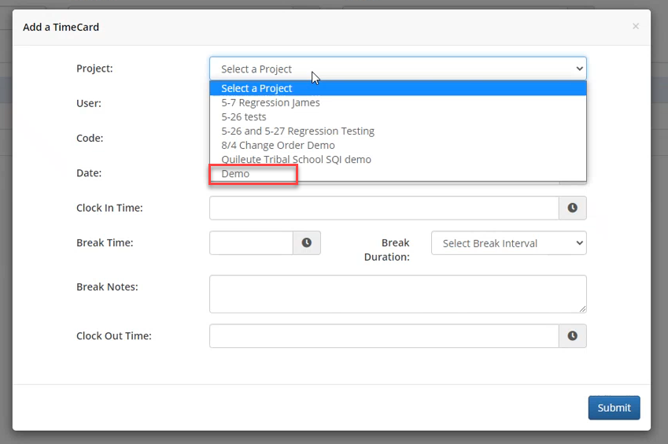Viewport: 668px width, 444px height.
Task: Close the Add a TimeCard dialog
Action: [636, 27]
